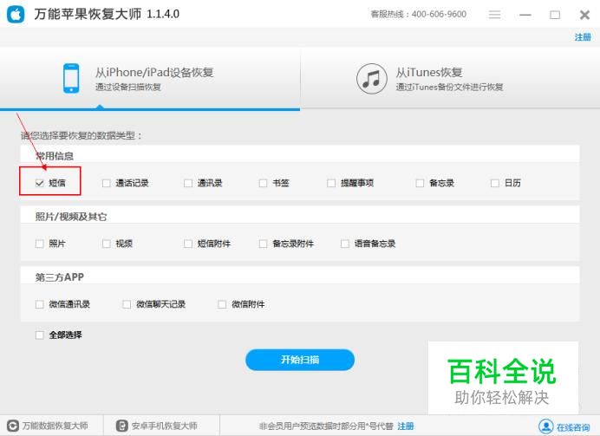Tick the 备忘录 checkbox

tap(420, 183)
